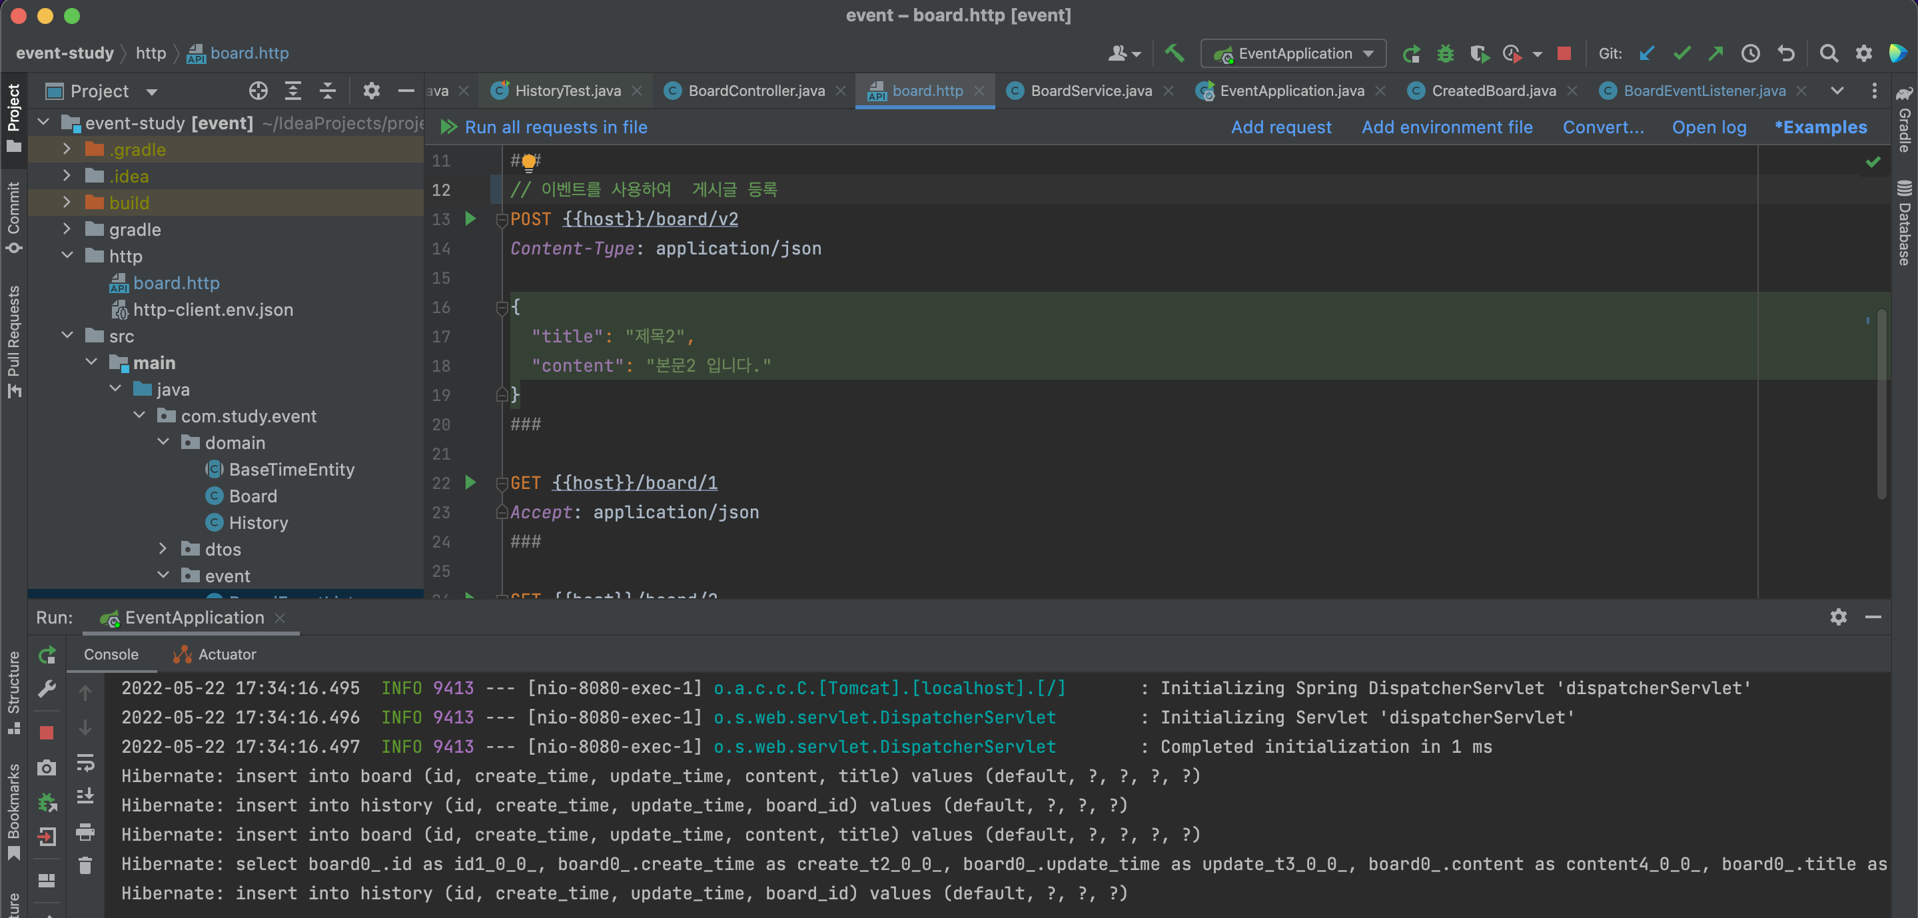Fold the JSON body at opening brace
1918x918 pixels.
coord(502,306)
